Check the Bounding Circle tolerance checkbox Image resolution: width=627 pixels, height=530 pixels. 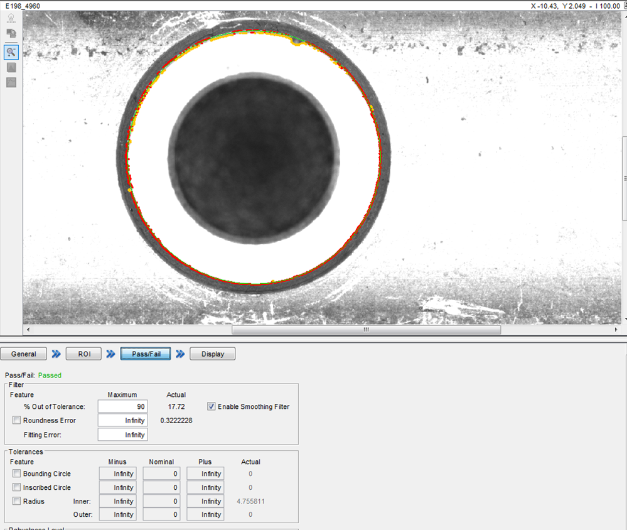(x=17, y=474)
